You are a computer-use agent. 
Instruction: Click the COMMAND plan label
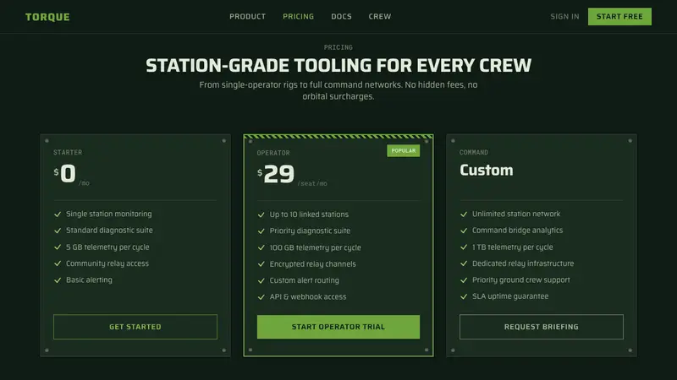[474, 152]
